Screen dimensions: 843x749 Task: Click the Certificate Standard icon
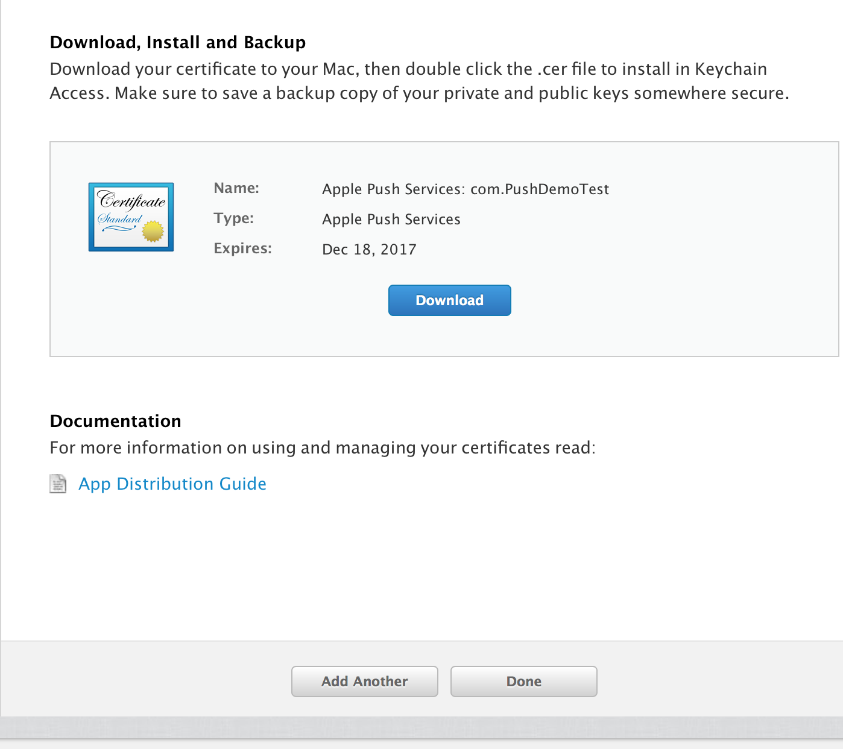pos(131,217)
